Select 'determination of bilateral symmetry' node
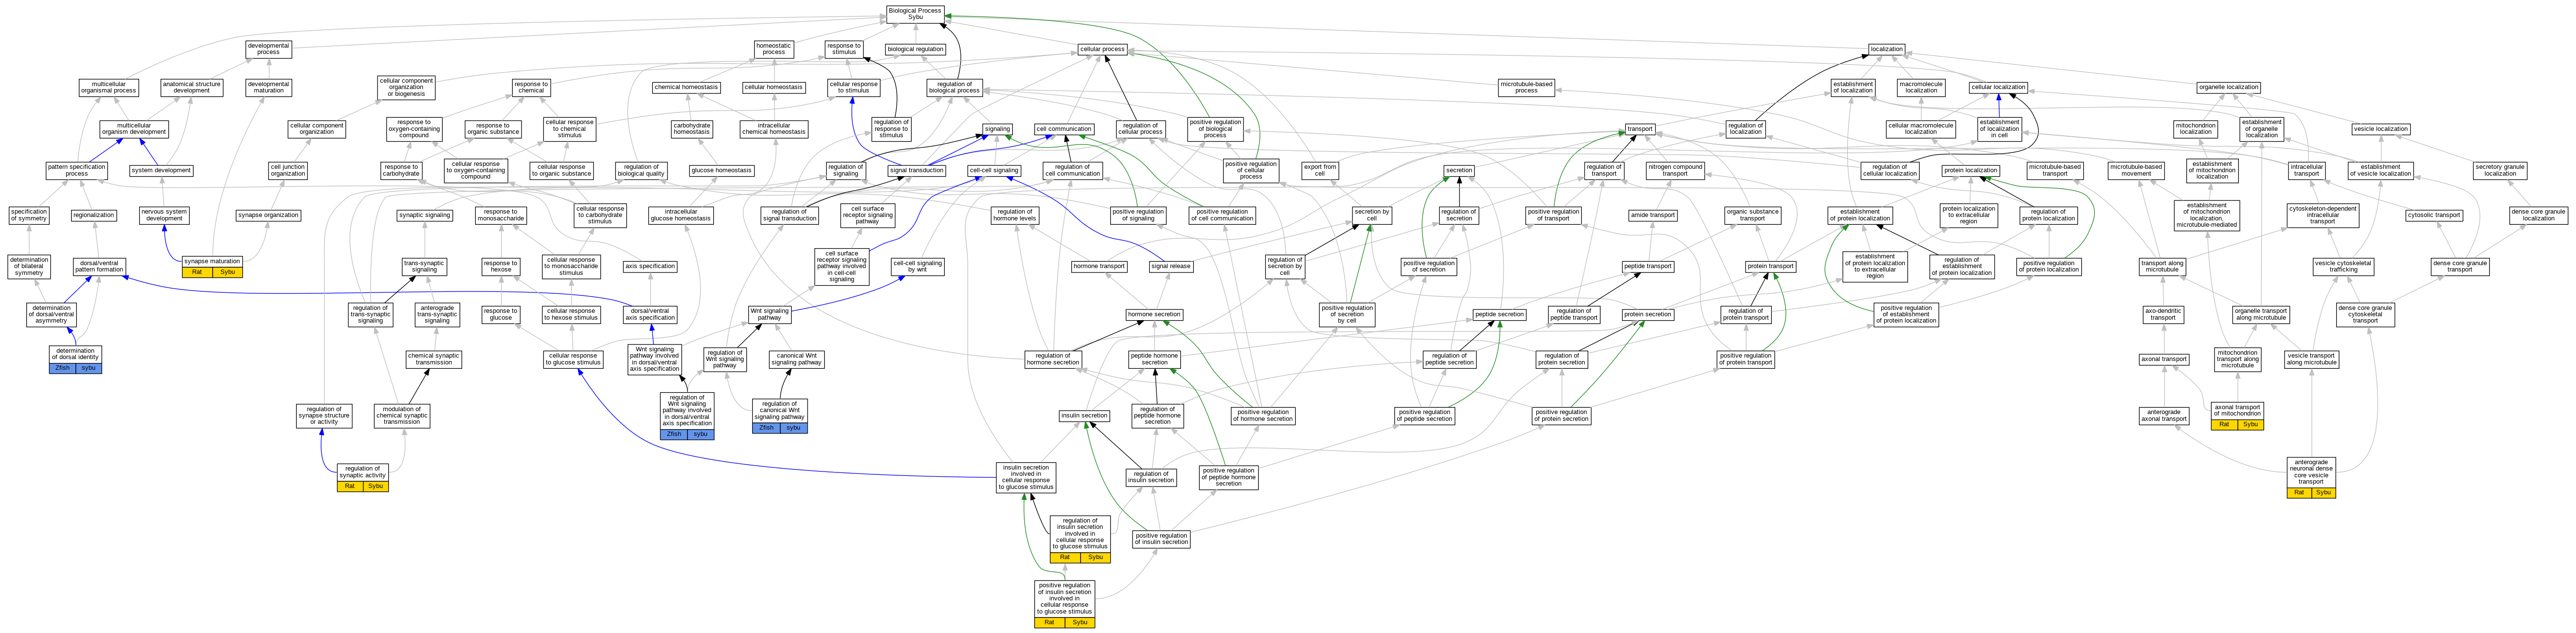Viewport: 2576px width, 633px height. pyautogui.click(x=29, y=266)
